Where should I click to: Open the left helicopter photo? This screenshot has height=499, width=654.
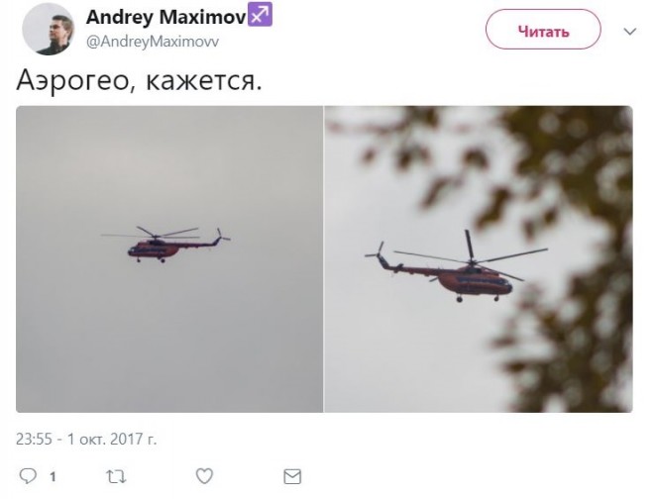169,258
